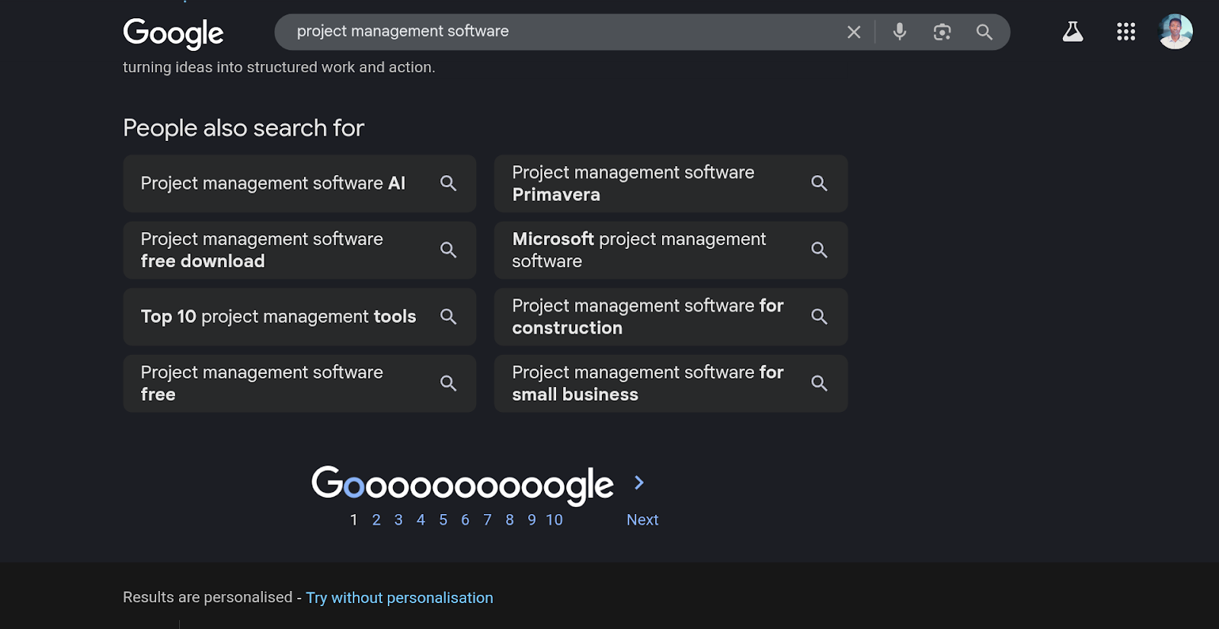Click the Google logo in header
Image resolution: width=1219 pixels, height=629 pixels.
pyautogui.click(x=173, y=33)
